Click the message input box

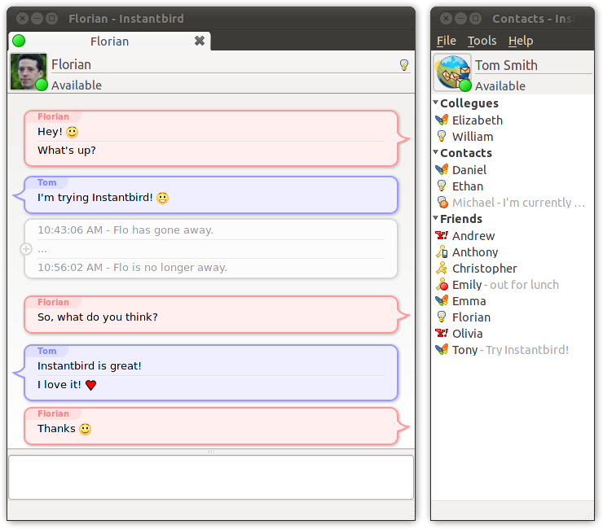[211, 477]
